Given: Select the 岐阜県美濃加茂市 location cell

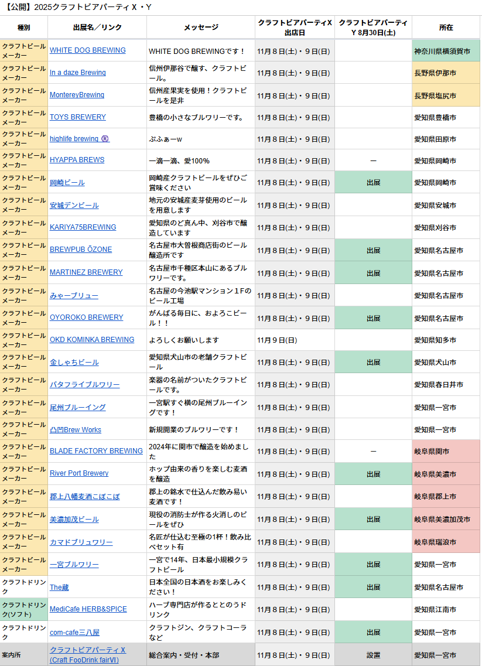Looking at the screenshot, I should click(x=446, y=519).
